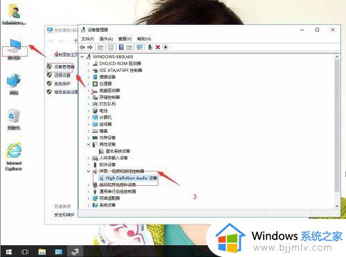The width and height of the screenshot is (346, 257).
Task: Click the red X uninstall device icon
Action: (x=158, y=48)
